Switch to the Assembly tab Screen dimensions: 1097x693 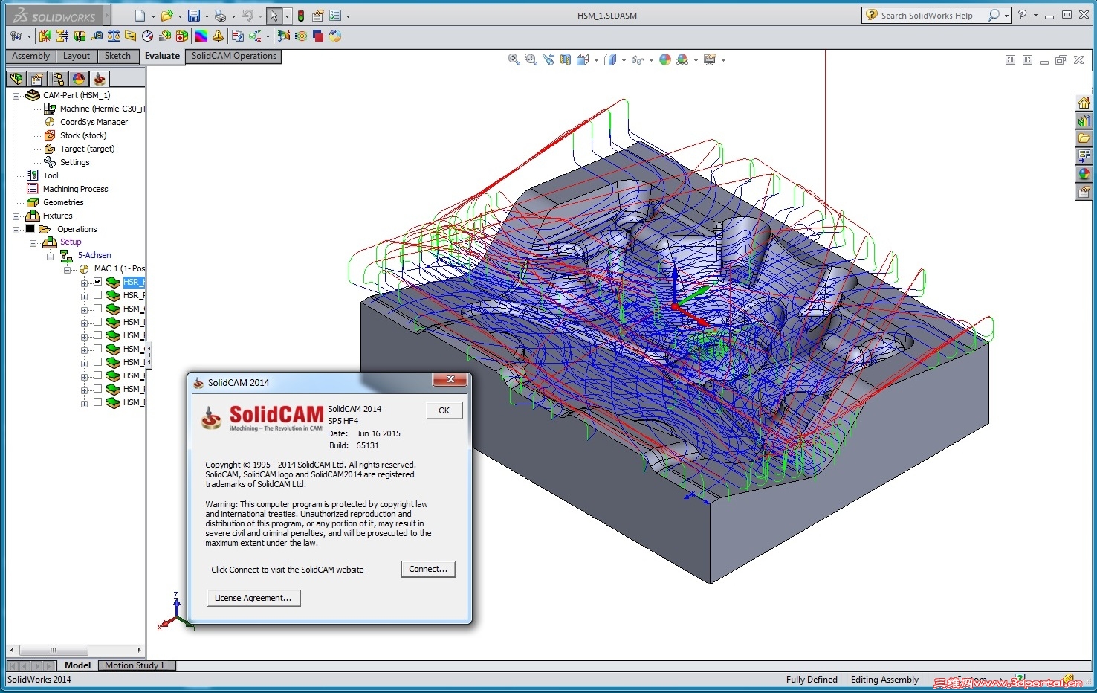[x=30, y=57]
